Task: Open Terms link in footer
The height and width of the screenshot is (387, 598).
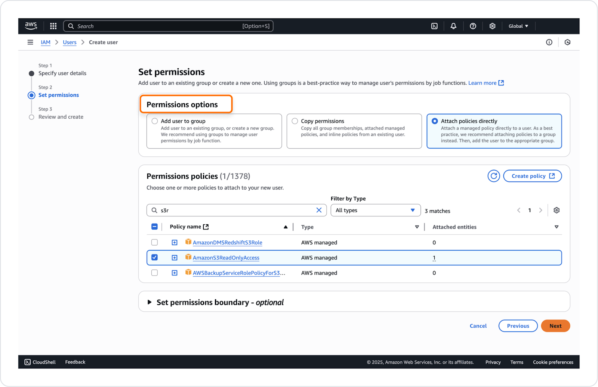Action: point(517,362)
